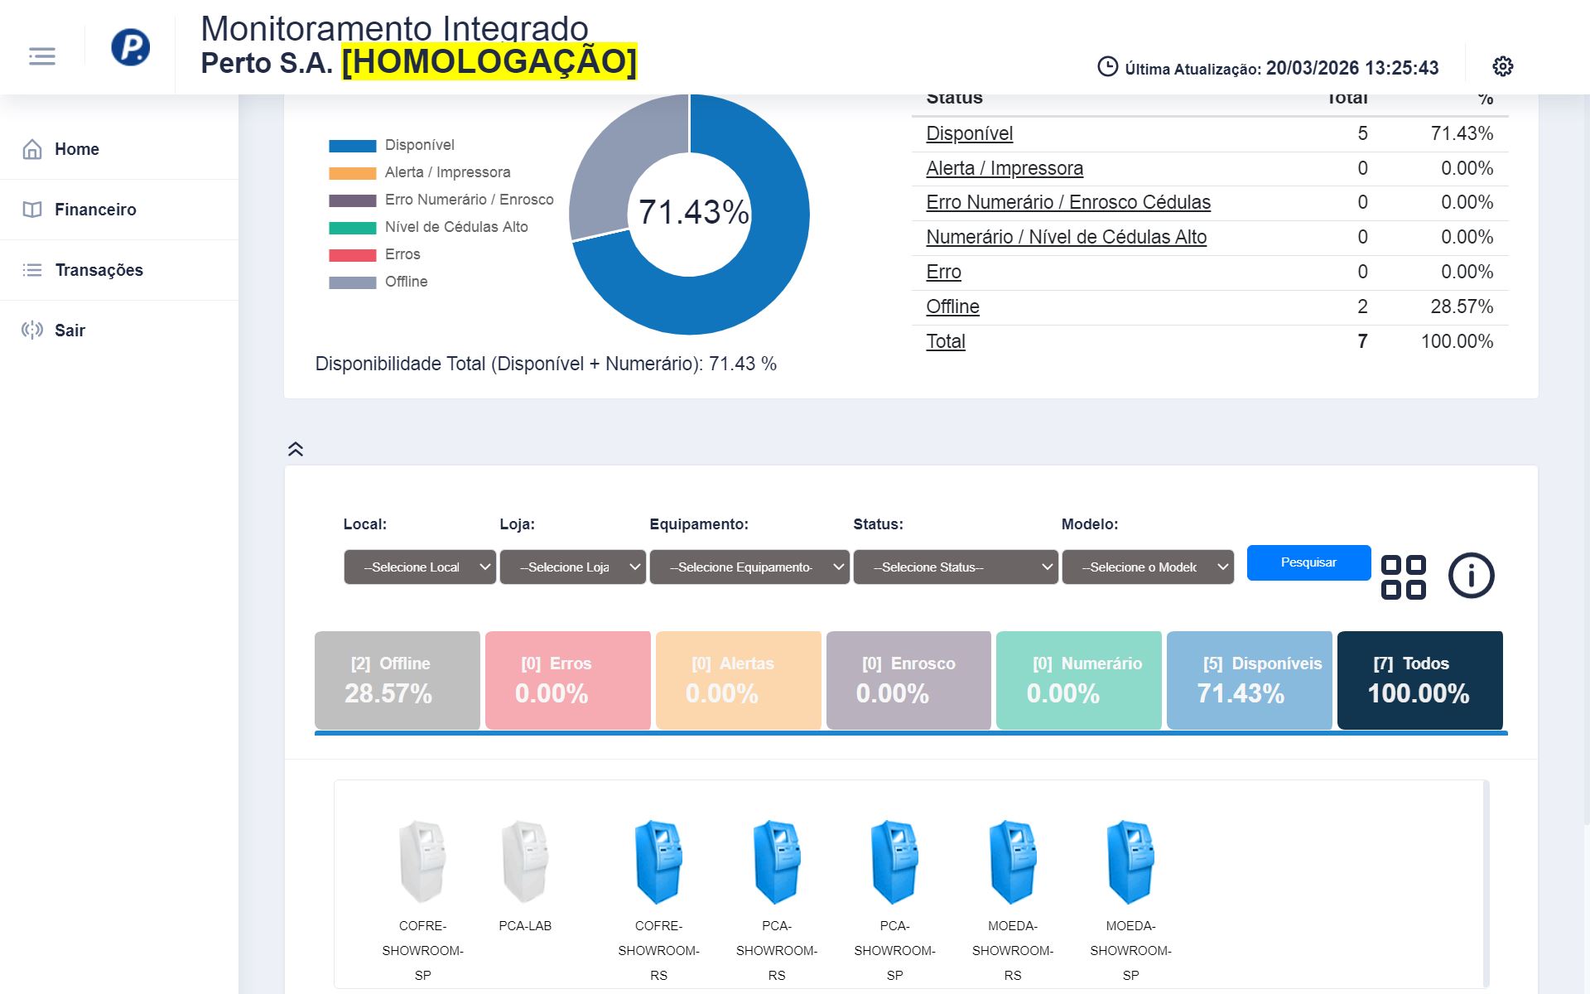The height and width of the screenshot is (994, 1590).
Task: Click the grid view layout icon
Action: click(x=1403, y=577)
